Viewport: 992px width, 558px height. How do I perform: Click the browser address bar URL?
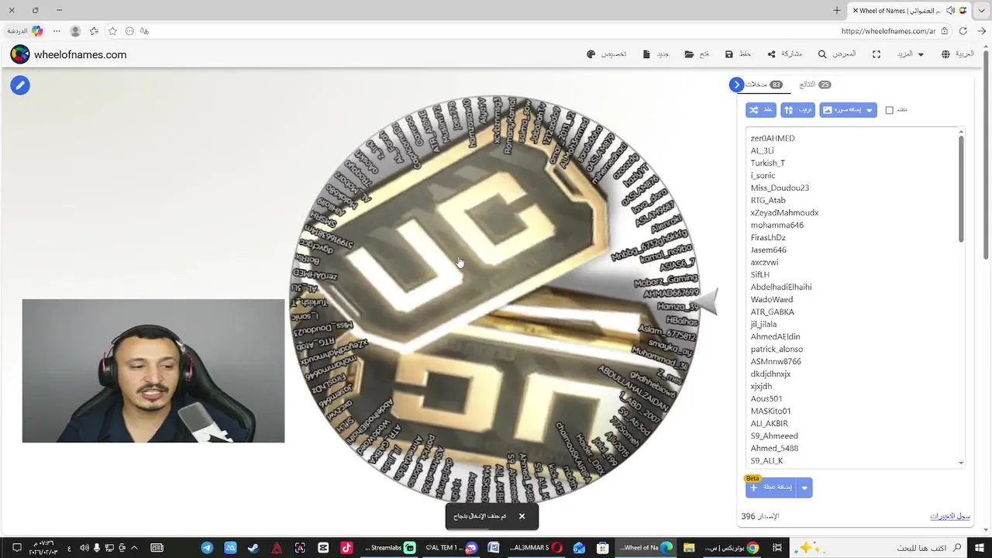[x=887, y=31]
